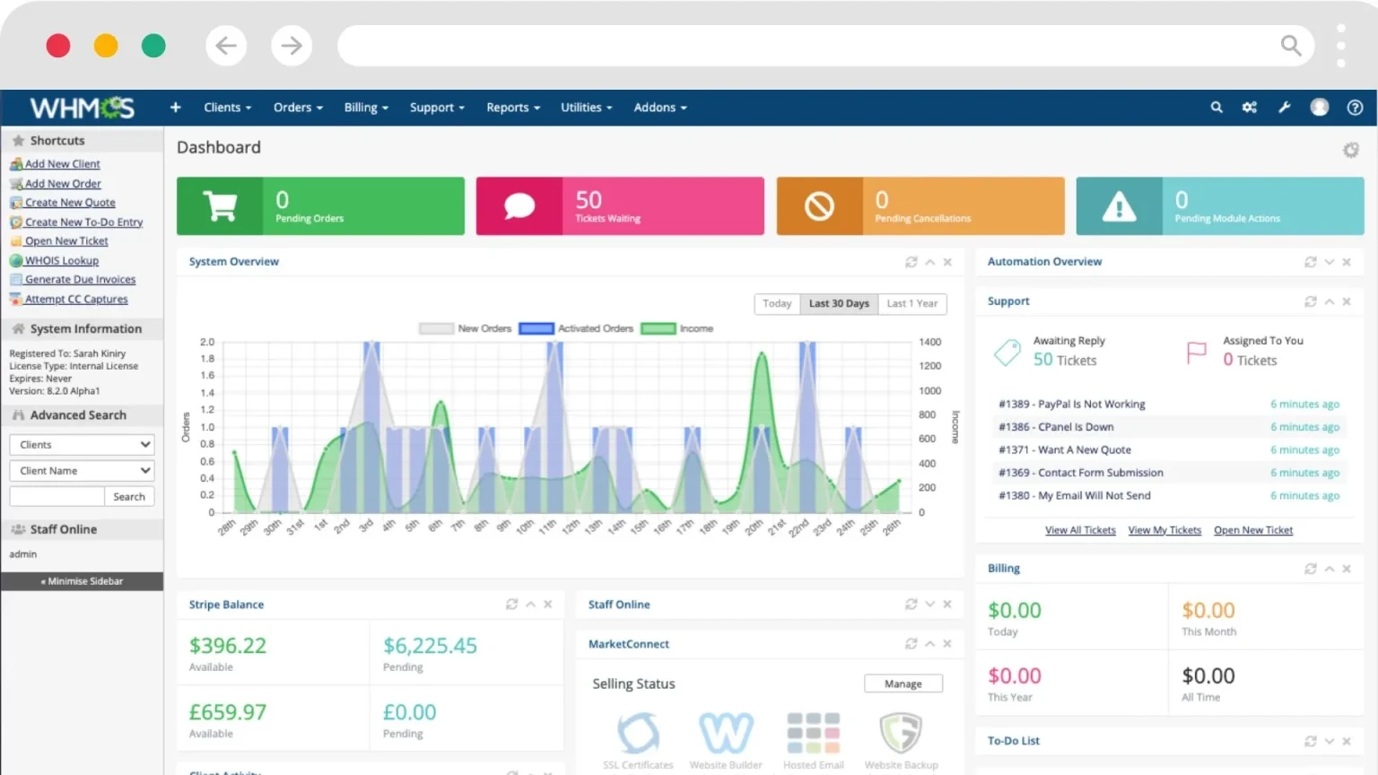Click the plus add-new icon in navbar

click(x=176, y=108)
